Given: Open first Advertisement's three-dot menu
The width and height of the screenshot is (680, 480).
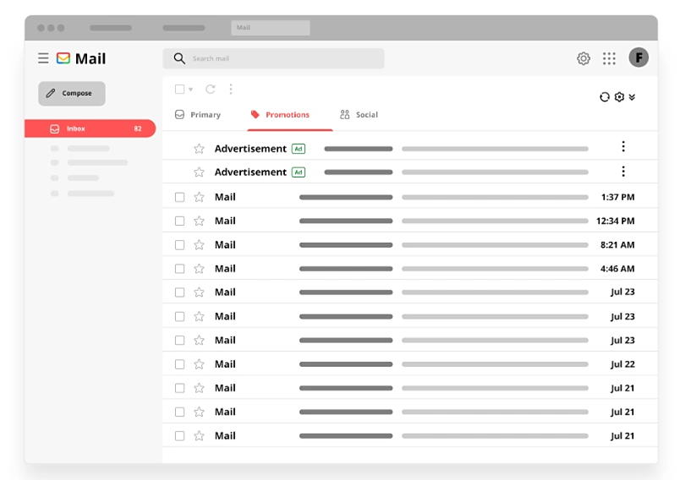Looking at the screenshot, I should click(623, 147).
